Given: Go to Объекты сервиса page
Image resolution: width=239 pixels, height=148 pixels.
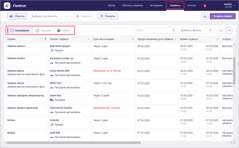Looking at the screenshot, I should [133, 6].
